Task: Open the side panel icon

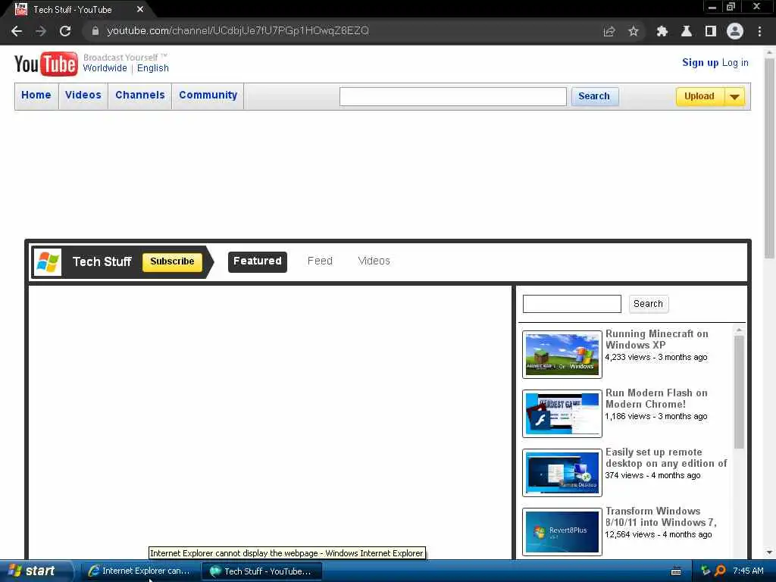Action: point(711,31)
